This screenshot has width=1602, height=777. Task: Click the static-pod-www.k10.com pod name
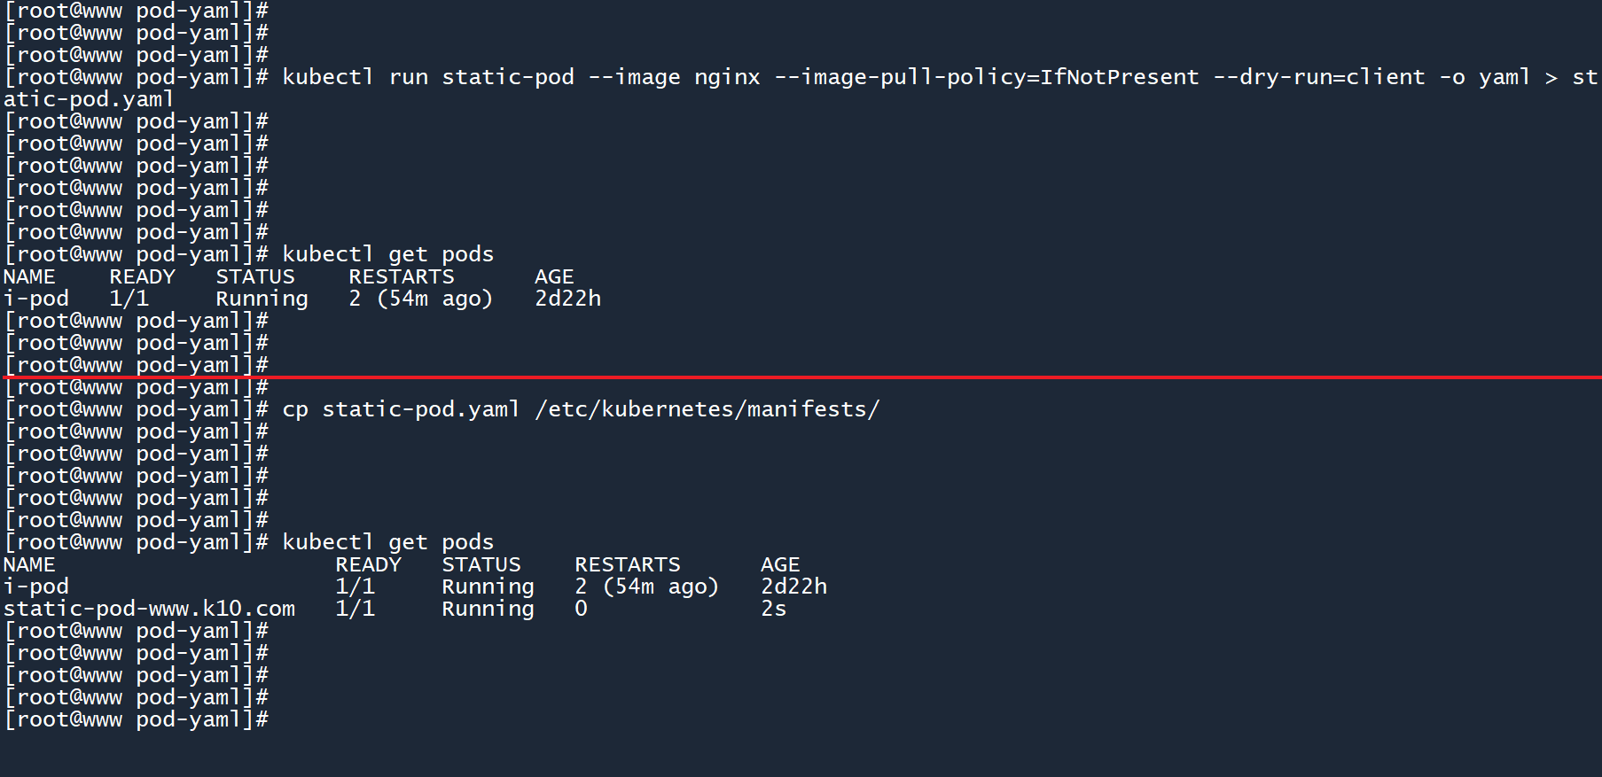click(x=149, y=610)
